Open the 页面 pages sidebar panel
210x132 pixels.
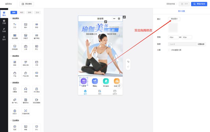tap(4, 22)
